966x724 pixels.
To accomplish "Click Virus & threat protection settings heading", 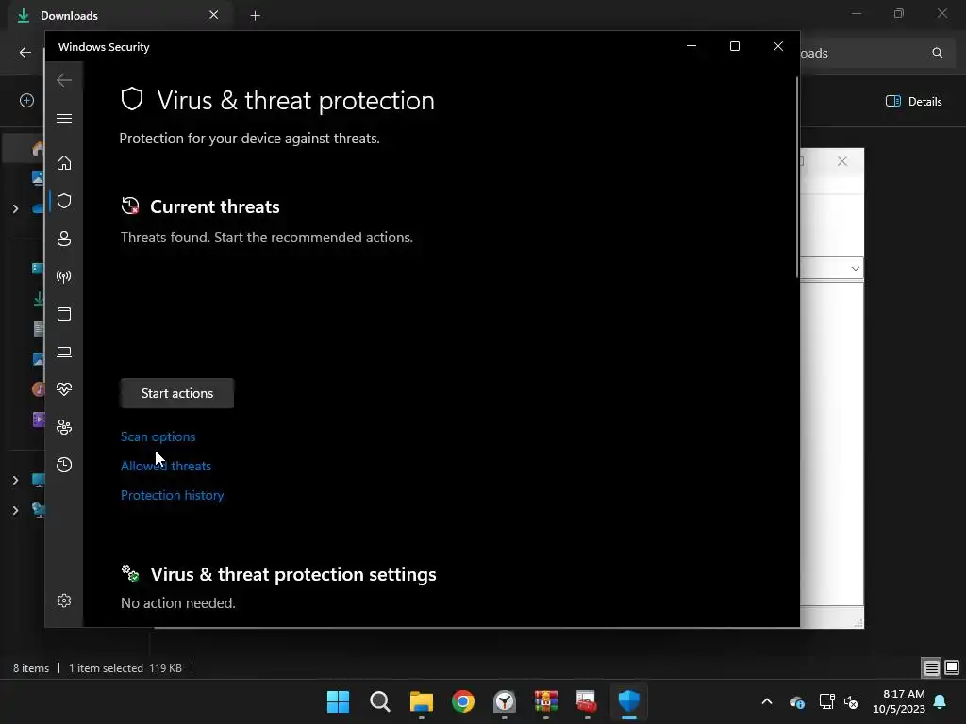I will tap(293, 574).
